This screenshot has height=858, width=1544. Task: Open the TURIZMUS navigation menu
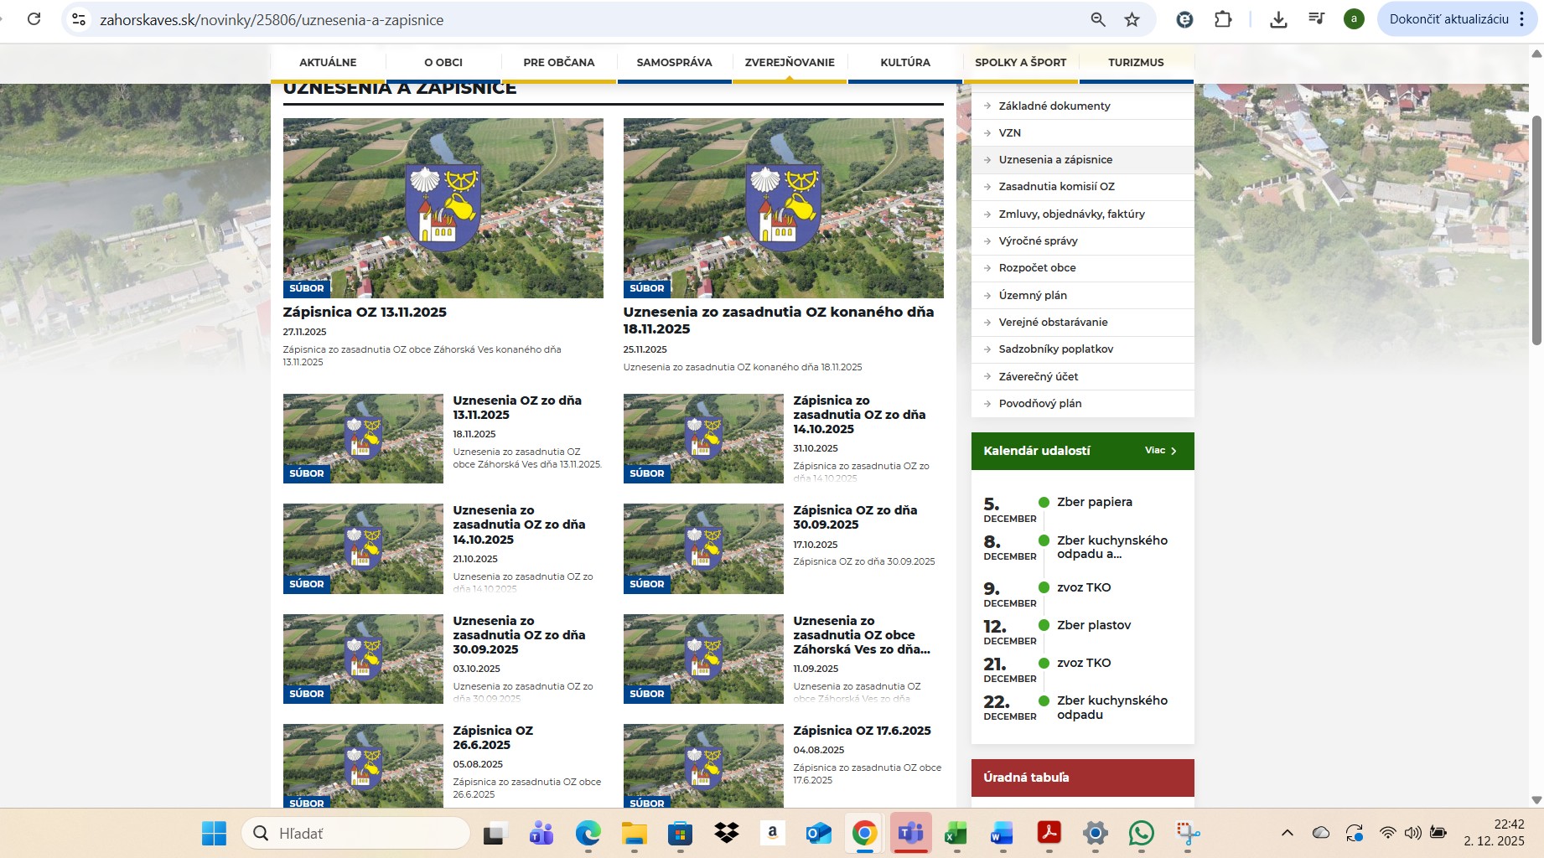[x=1136, y=63]
